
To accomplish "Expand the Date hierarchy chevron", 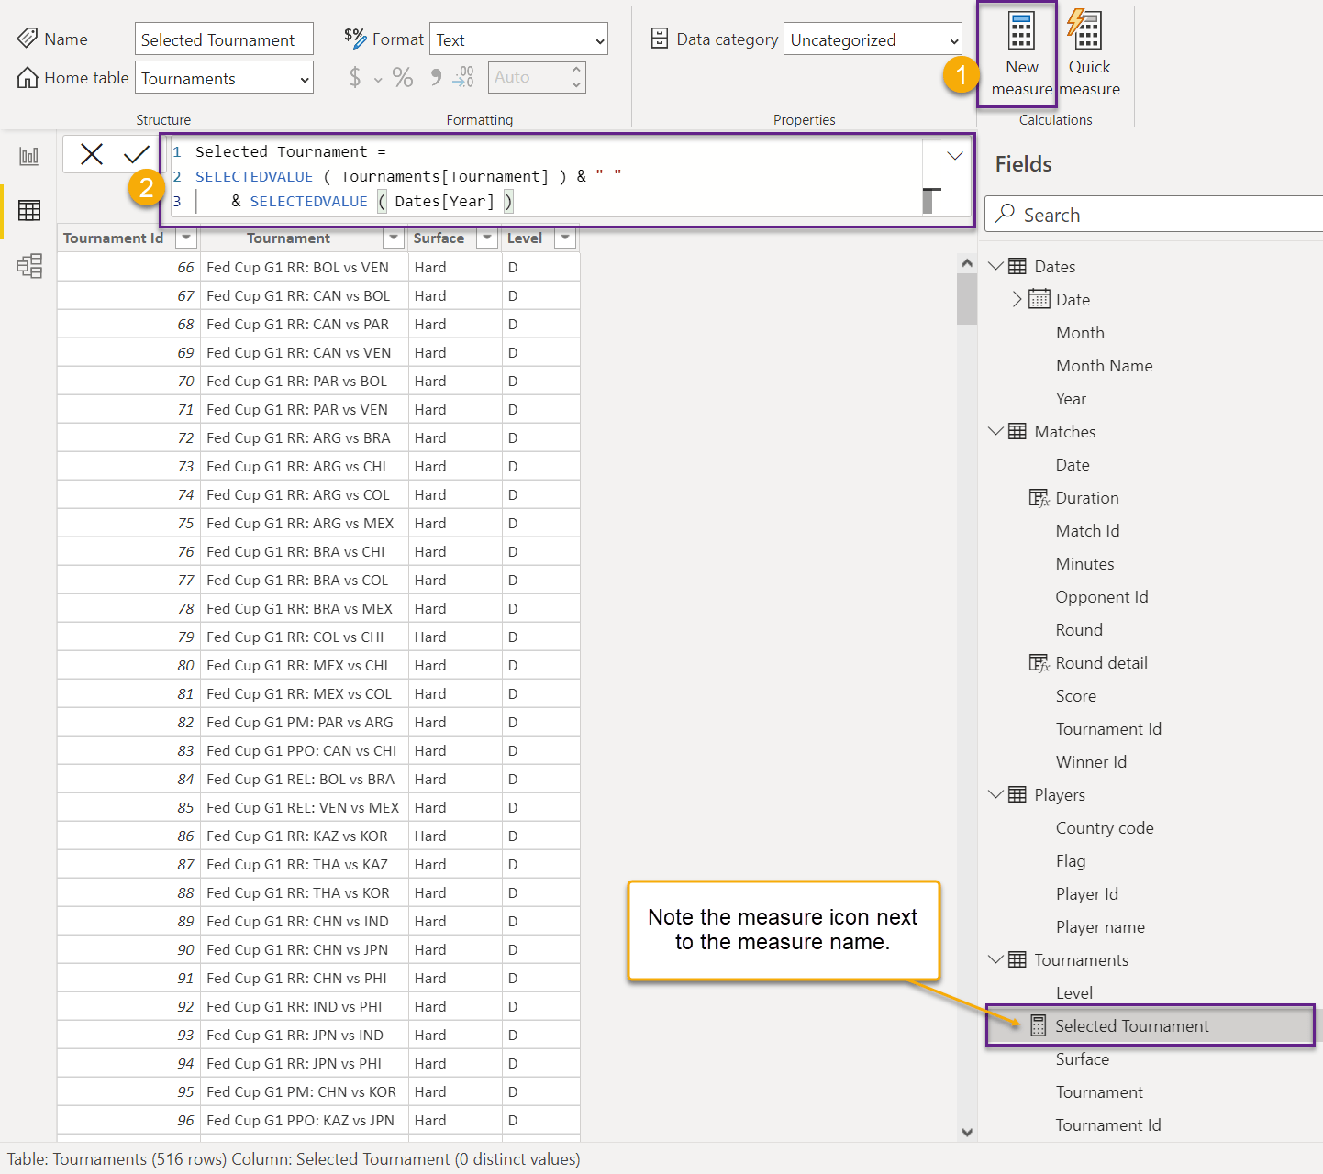I will tap(1017, 299).
